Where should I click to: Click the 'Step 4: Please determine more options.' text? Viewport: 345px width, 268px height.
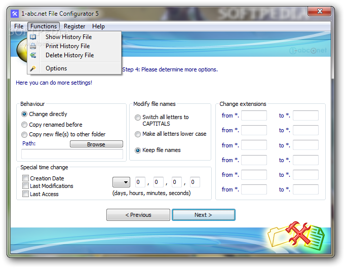(170, 69)
